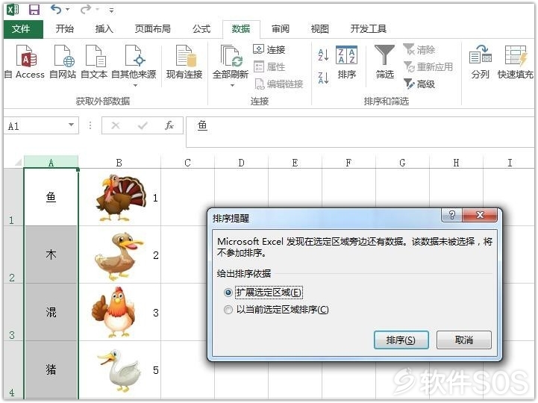
Task: Click the 编辑链接 edit links button
Action: tap(278, 84)
